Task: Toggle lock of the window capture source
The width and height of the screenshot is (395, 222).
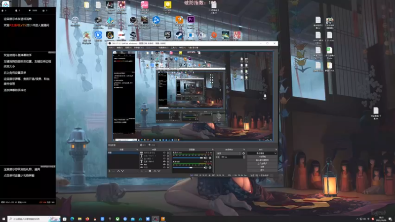Action: point(168,158)
